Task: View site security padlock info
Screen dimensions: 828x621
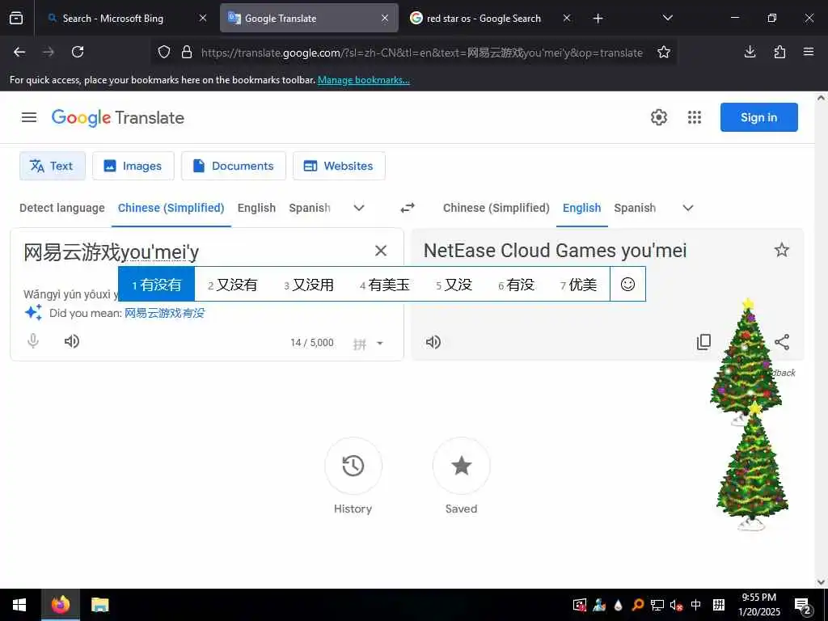Action: pyautogui.click(x=187, y=53)
